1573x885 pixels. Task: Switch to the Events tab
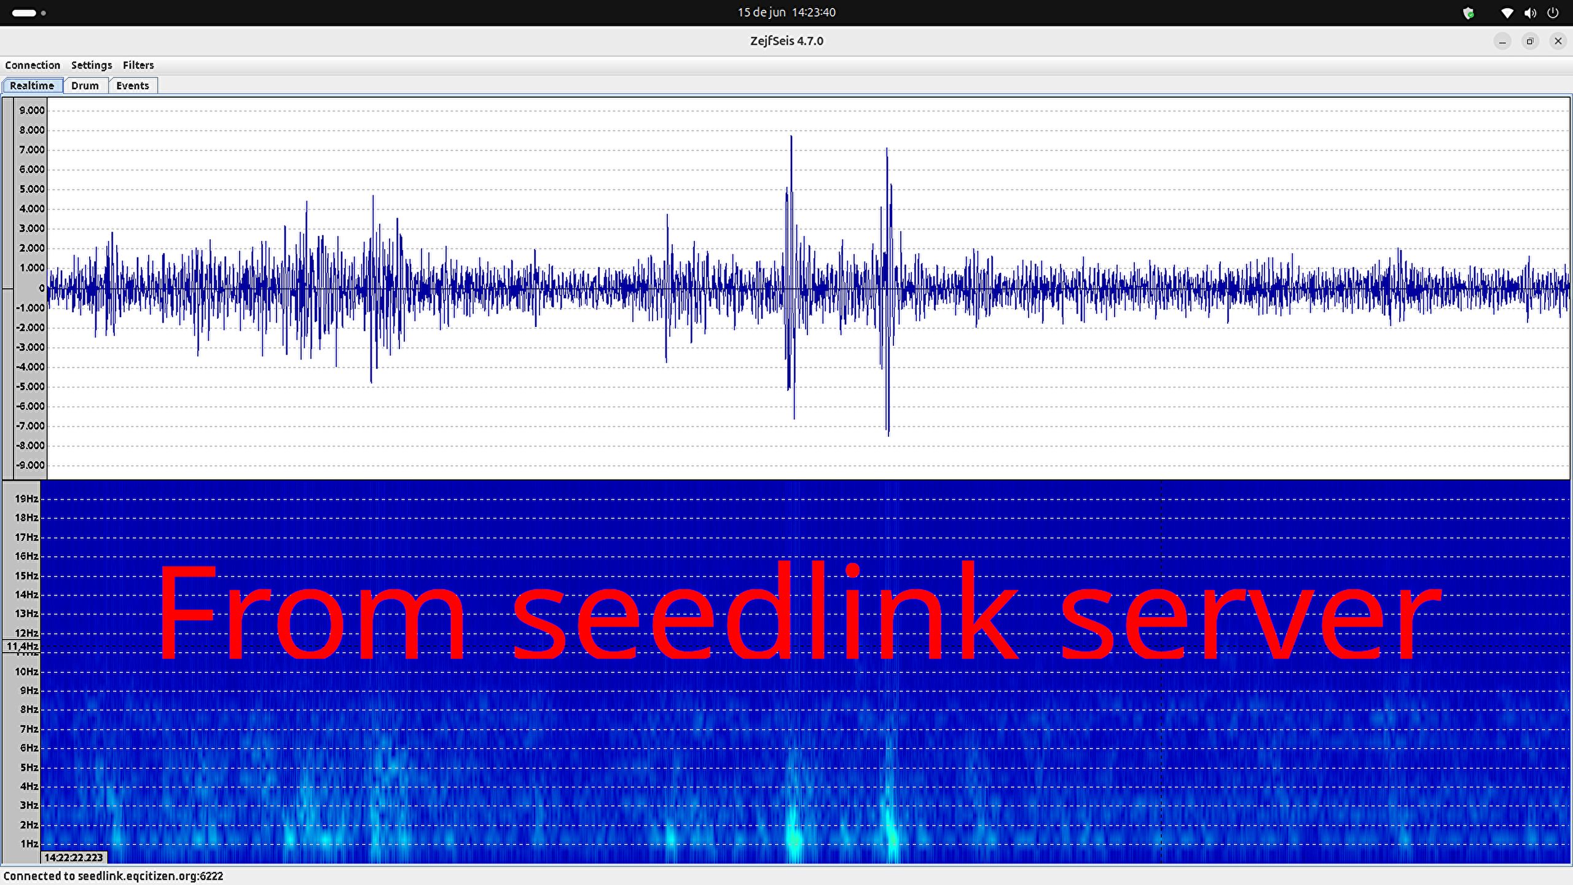coord(133,85)
